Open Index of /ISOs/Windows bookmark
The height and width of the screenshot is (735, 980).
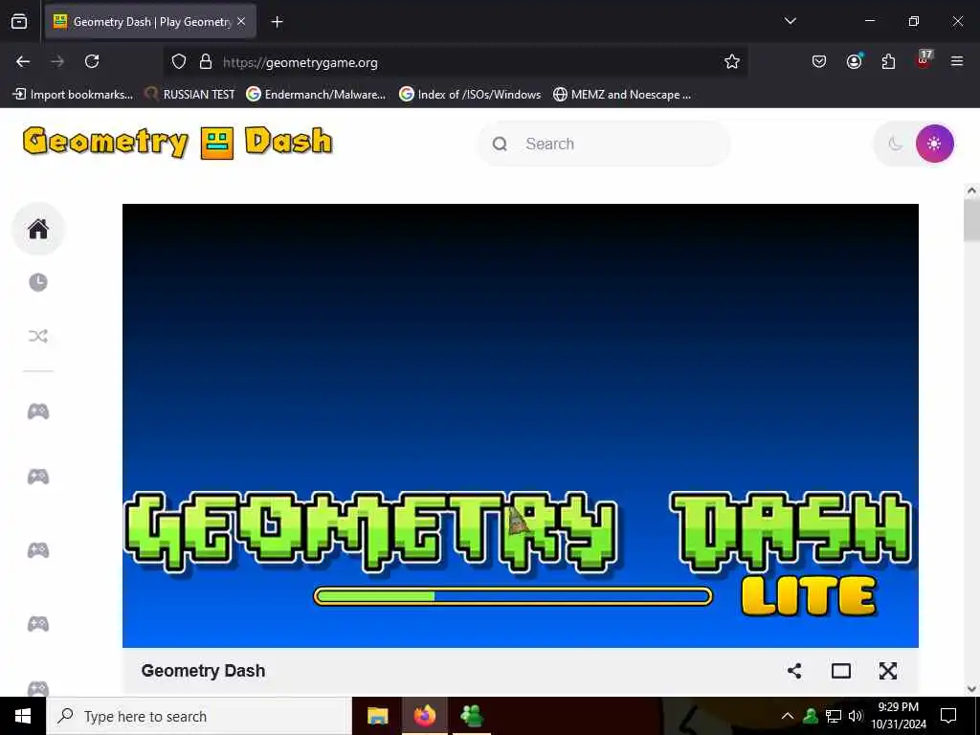pyautogui.click(x=470, y=95)
